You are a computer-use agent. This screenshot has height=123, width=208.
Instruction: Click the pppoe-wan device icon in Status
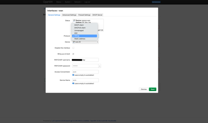(74, 20)
